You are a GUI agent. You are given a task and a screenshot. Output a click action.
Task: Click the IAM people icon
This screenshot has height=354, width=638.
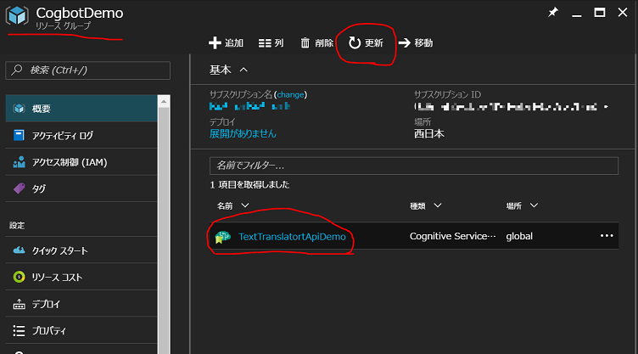(19, 162)
